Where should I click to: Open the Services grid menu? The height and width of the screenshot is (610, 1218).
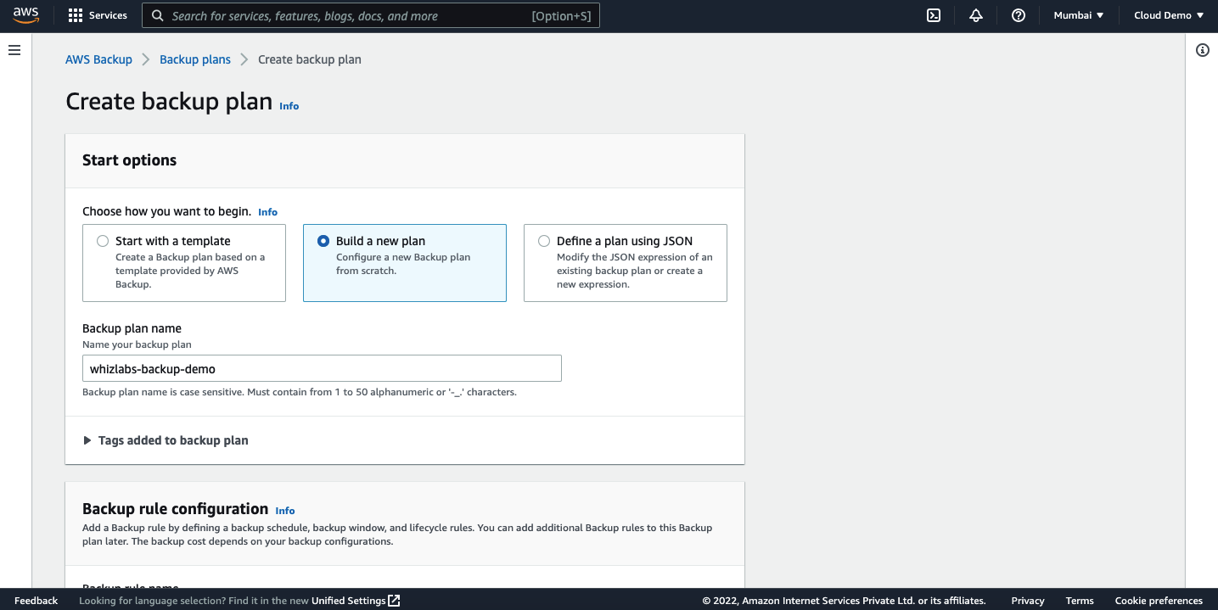point(76,15)
